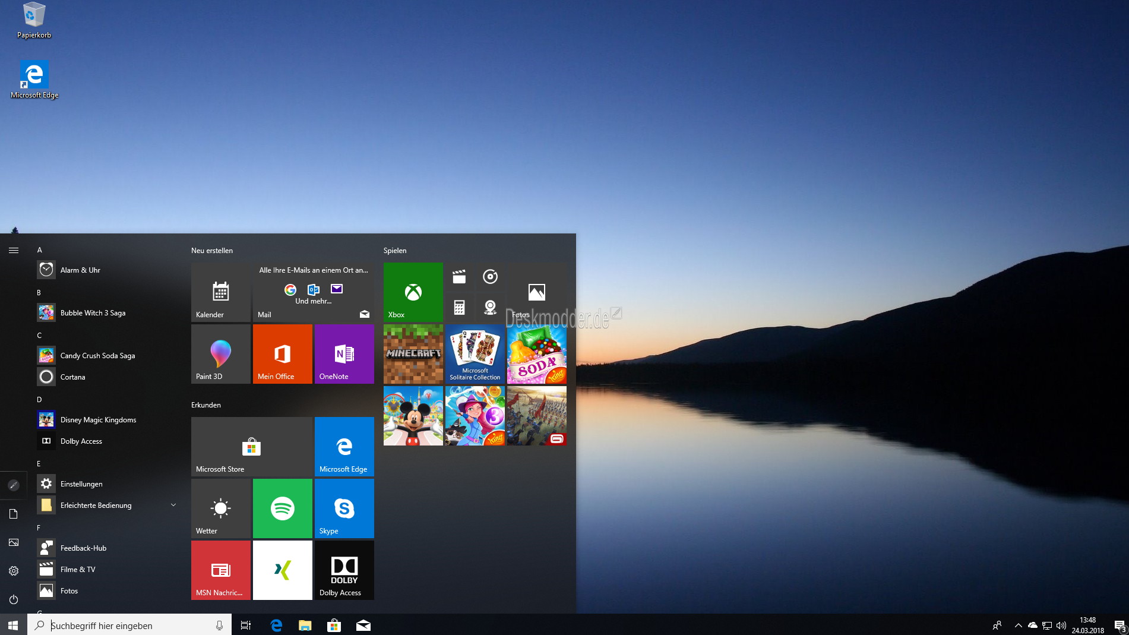Launch the Spotify tile
1129x635 pixels.
tap(283, 508)
